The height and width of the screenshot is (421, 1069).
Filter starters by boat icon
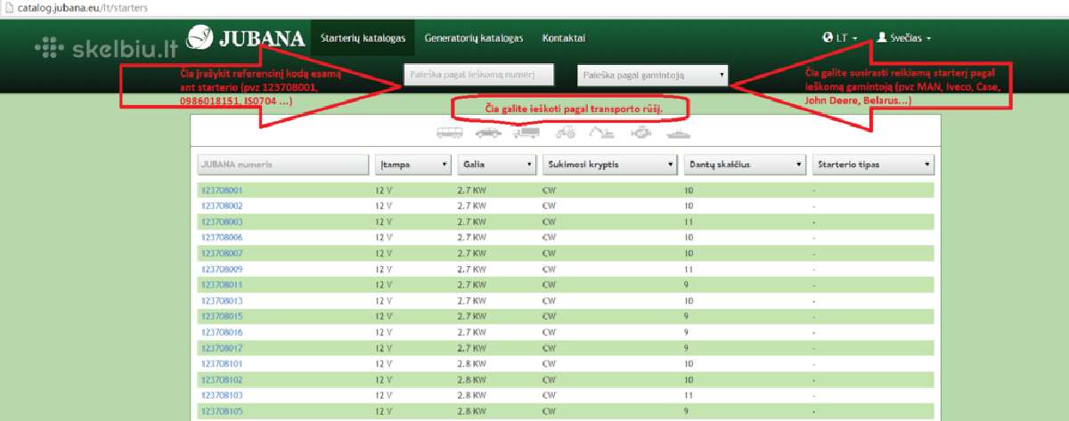[677, 134]
